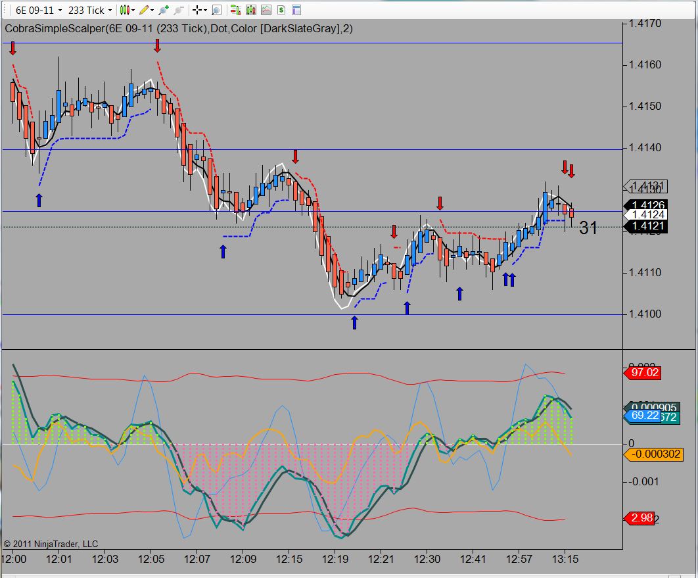Click the blue 69.22 indicator value tag
The height and width of the screenshot is (578, 698).
[x=643, y=416]
